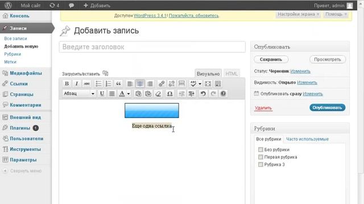Insert a numbered list
364x204 pixels.
tap(109, 83)
